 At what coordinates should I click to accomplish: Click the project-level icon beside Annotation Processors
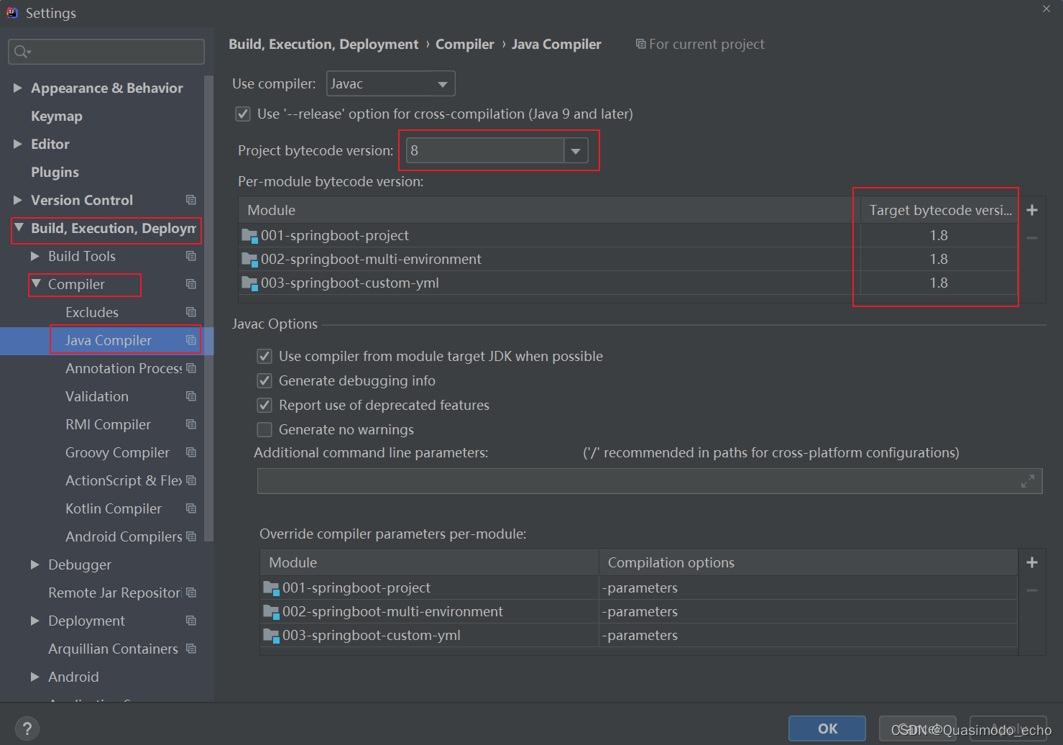click(x=190, y=368)
